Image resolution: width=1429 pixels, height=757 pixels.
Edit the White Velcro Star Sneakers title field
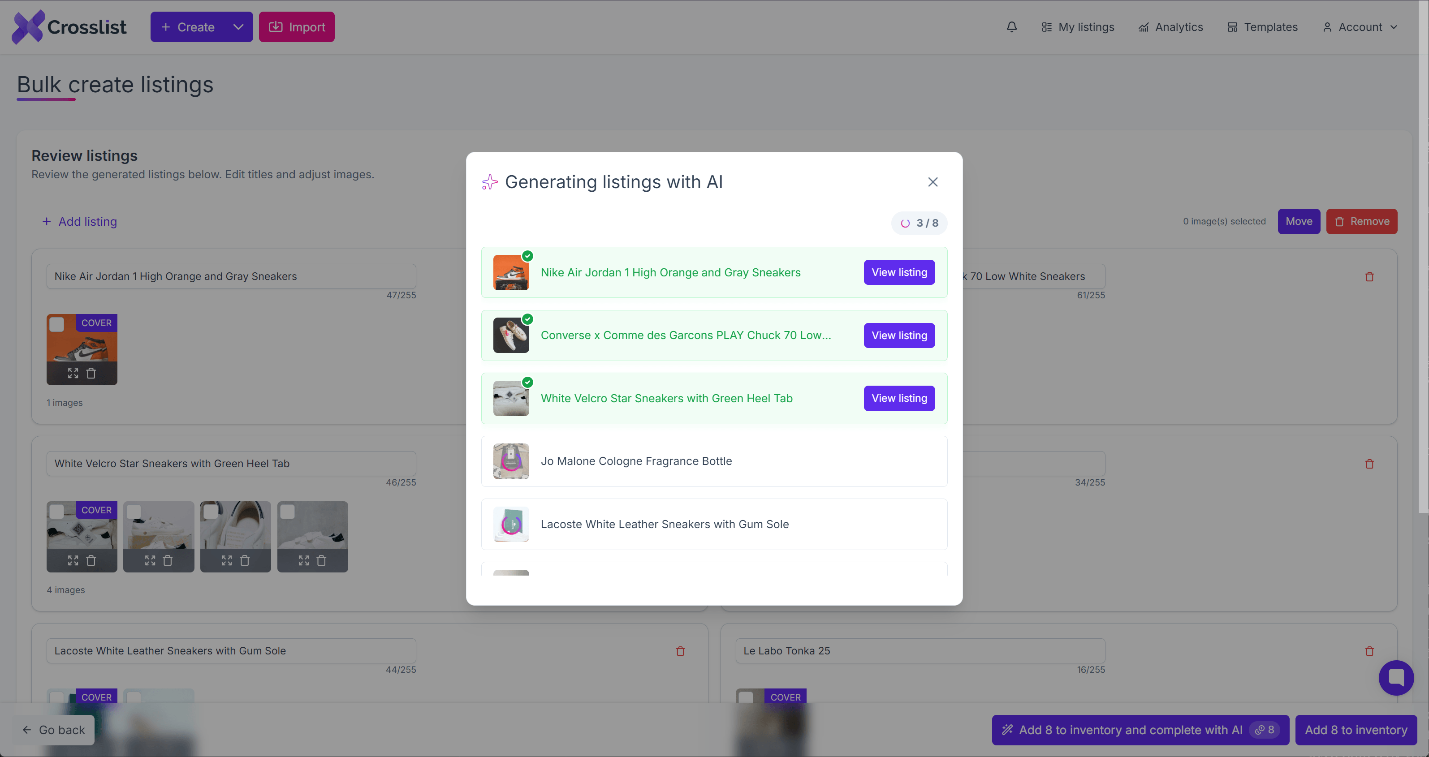231,464
